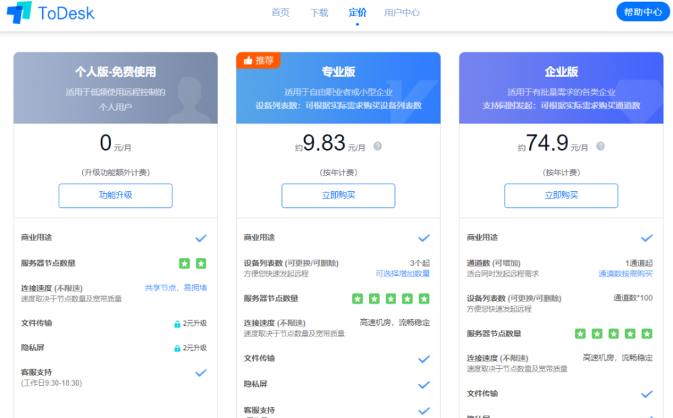Click 2元升级 in the 文件传输 row

(x=195, y=323)
